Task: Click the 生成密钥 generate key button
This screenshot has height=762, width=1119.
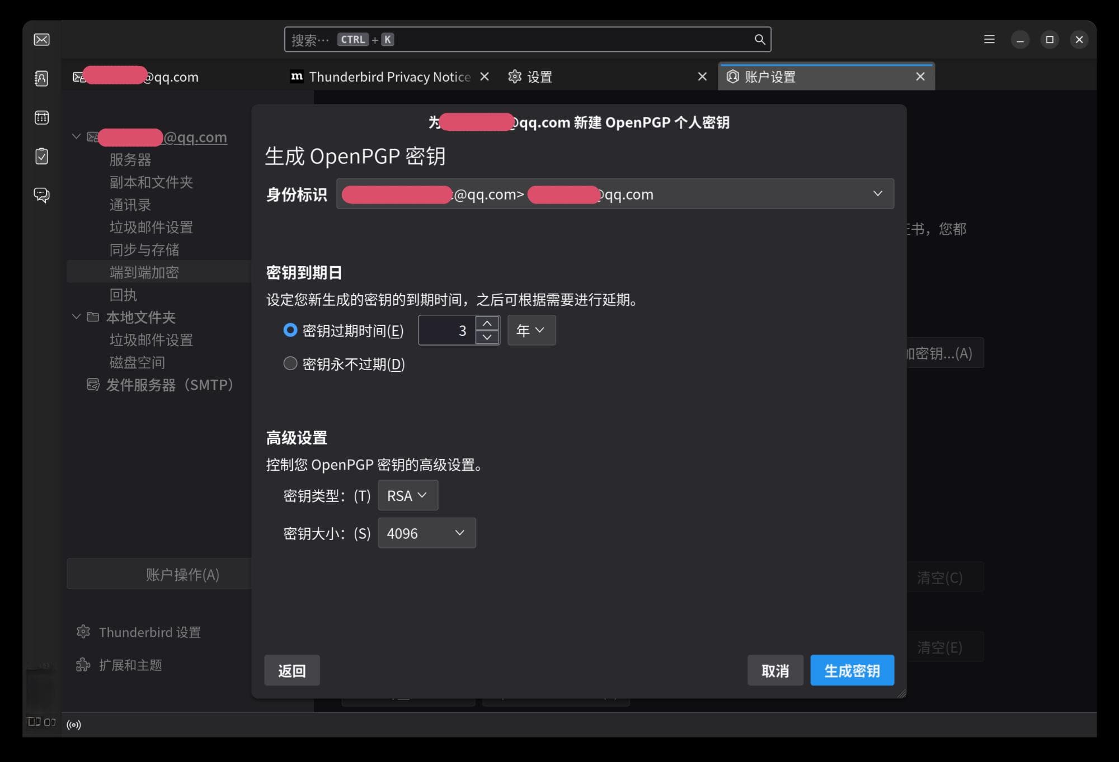Action: coord(852,670)
